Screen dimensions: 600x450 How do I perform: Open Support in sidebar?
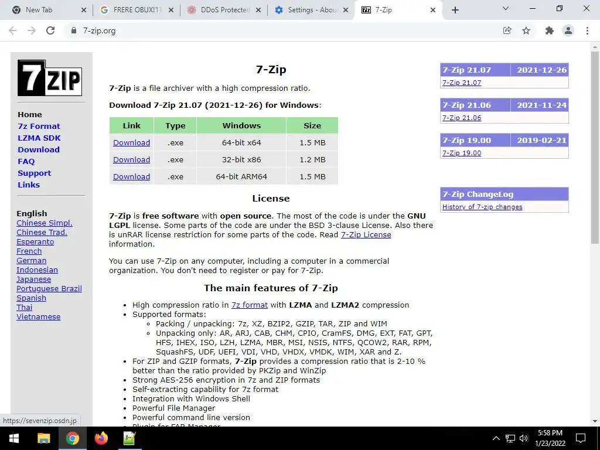click(35, 173)
